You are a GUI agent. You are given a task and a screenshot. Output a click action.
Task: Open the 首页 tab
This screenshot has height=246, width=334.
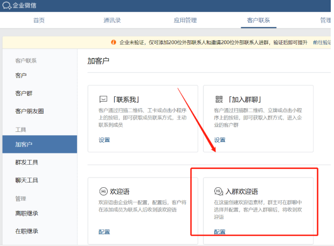[39, 20]
